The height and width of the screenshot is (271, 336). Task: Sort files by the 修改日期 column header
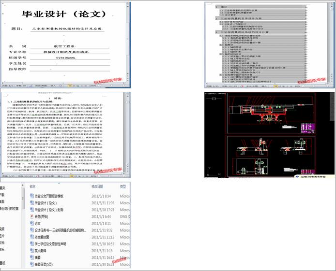click(97, 186)
